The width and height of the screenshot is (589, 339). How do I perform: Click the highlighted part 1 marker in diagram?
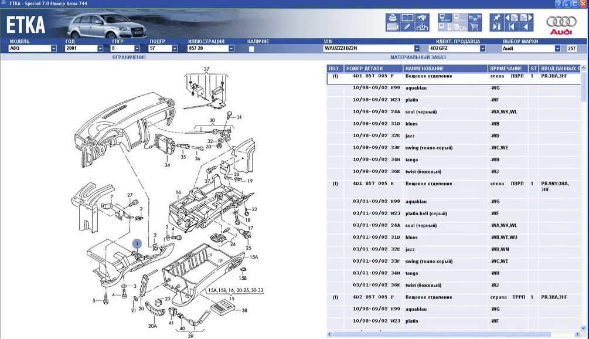(137, 243)
